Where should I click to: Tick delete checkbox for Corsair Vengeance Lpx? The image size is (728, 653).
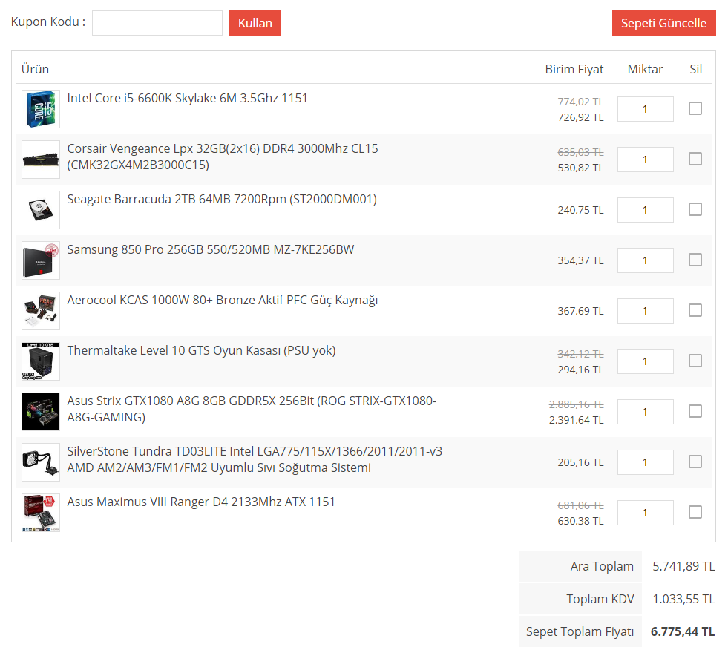click(695, 160)
